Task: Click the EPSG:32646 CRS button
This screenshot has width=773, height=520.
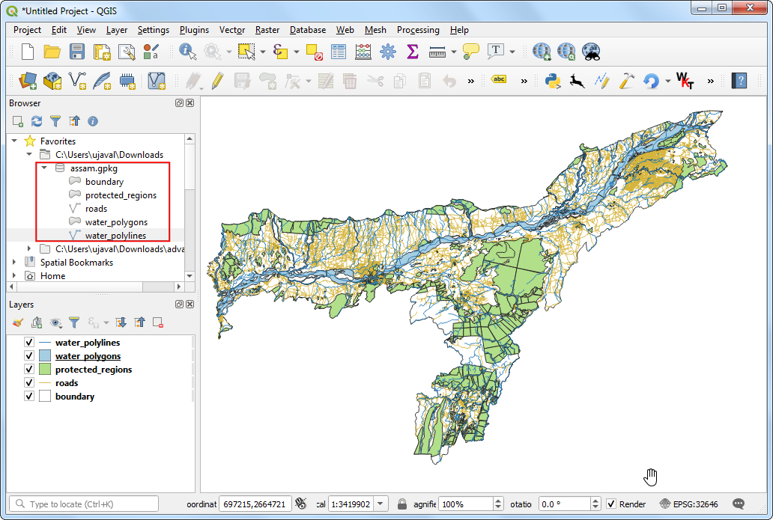Action: (x=689, y=504)
